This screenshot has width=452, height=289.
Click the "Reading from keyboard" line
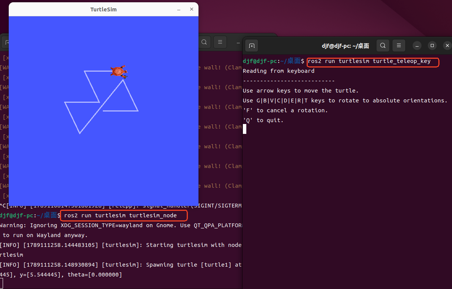coord(279,71)
